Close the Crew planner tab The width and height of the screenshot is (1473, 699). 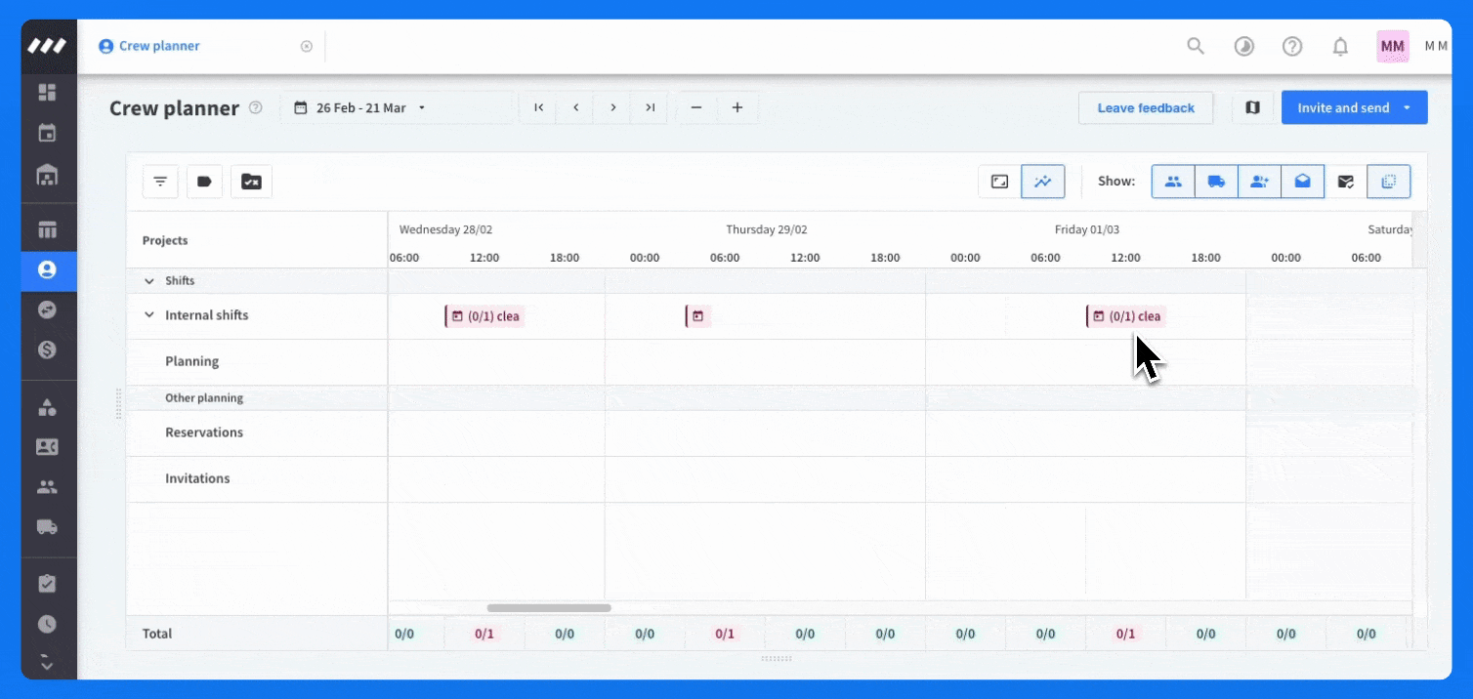coord(307,46)
